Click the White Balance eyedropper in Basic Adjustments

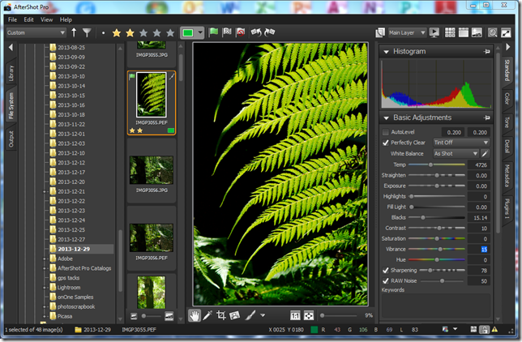486,153
